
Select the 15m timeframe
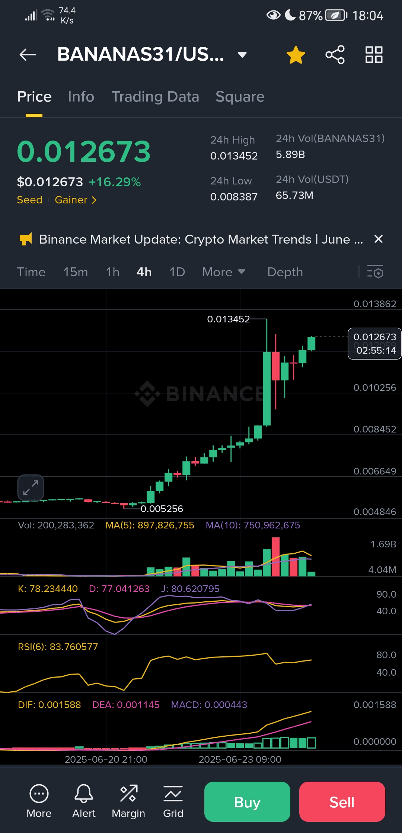pos(76,272)
